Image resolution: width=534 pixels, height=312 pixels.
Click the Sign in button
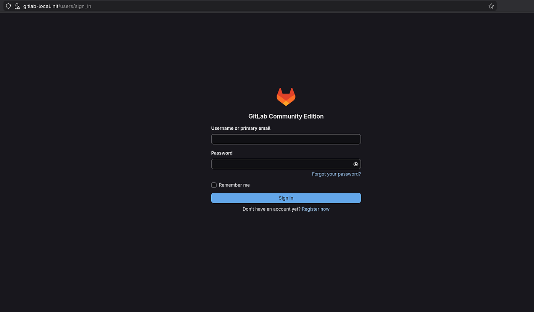click(286, 198)
